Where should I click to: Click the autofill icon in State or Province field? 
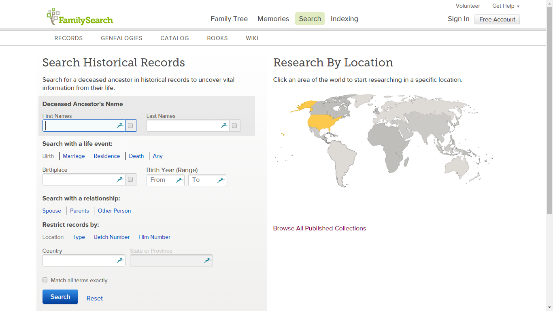[207, 260]
